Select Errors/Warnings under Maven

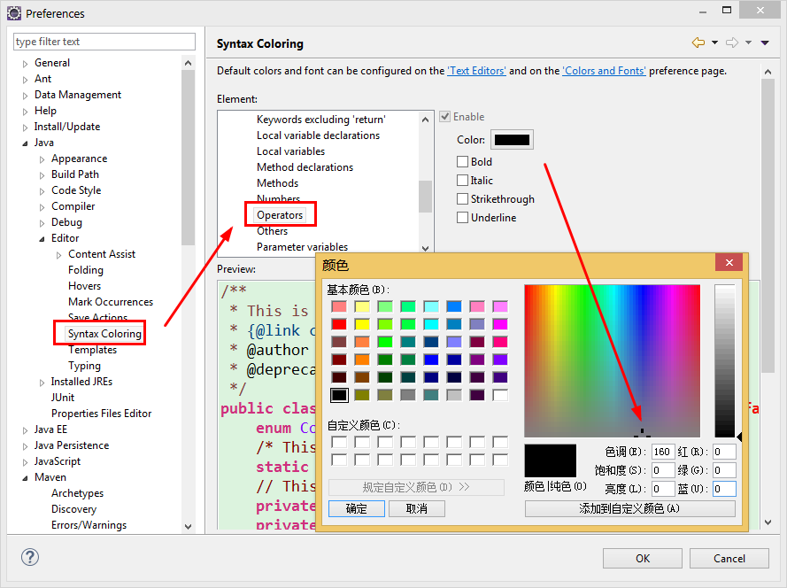pos(89,525)
